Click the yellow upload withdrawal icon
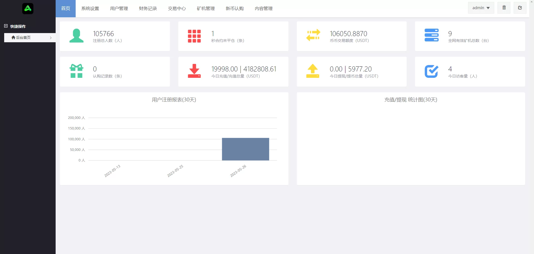The image size is (534, 254). (313, 71)
